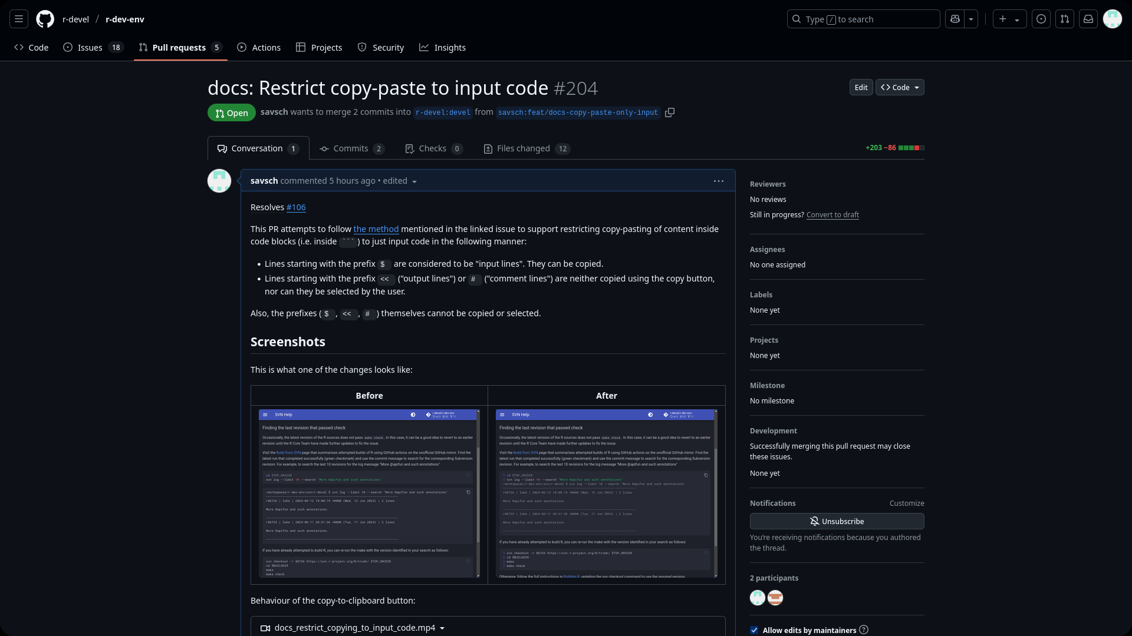1132x636 pixels.
Task: Open r-devel organization link
Action: (75, 19)
